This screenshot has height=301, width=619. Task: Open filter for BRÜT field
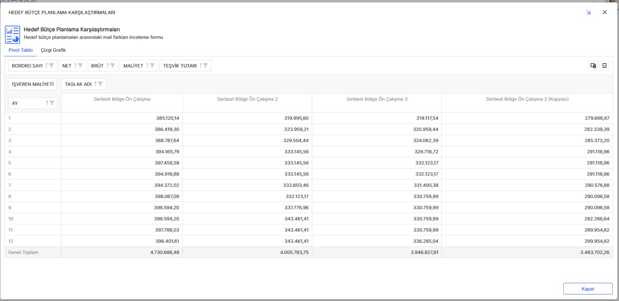(113, 66)
